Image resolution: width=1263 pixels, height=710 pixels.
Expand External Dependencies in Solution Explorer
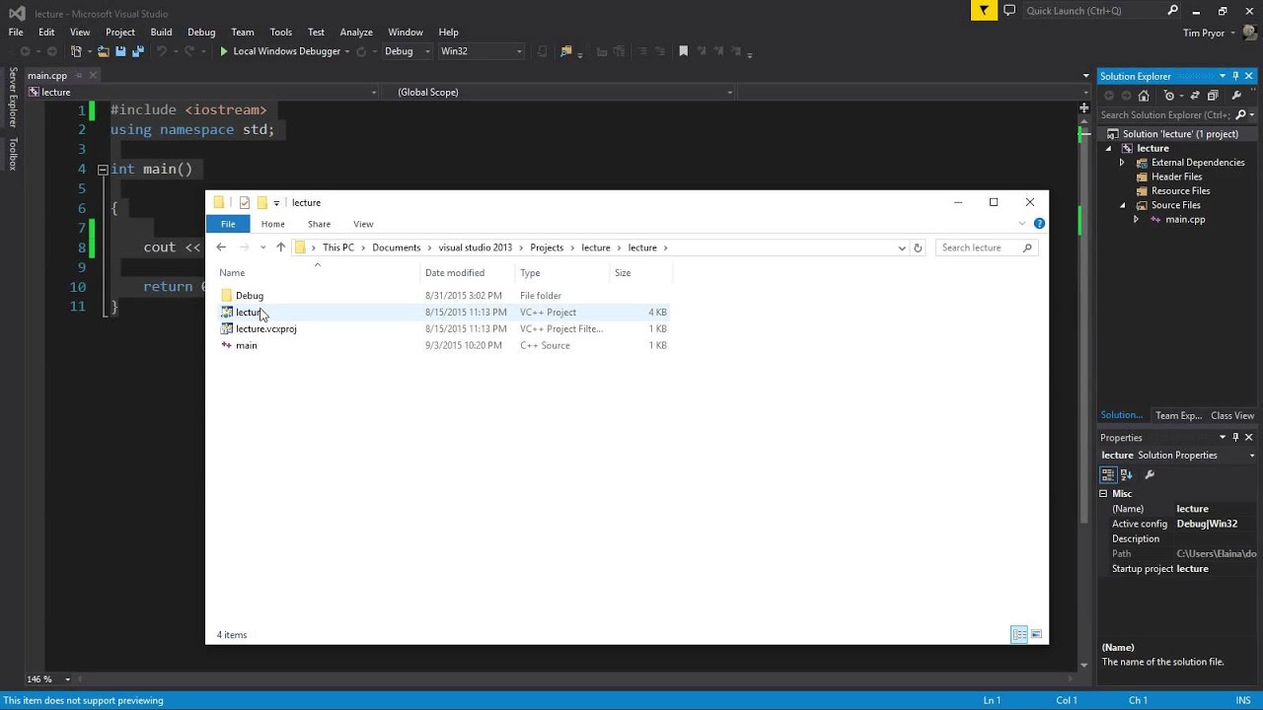(x=1122, y=163)
